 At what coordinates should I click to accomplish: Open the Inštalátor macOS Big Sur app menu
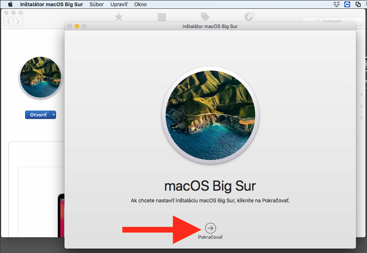coord(51,4)
